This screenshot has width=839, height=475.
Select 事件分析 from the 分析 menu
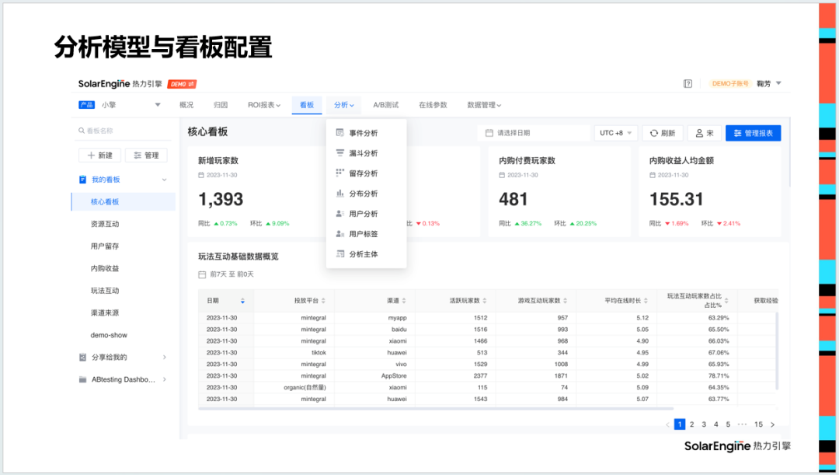click(362, 132)
